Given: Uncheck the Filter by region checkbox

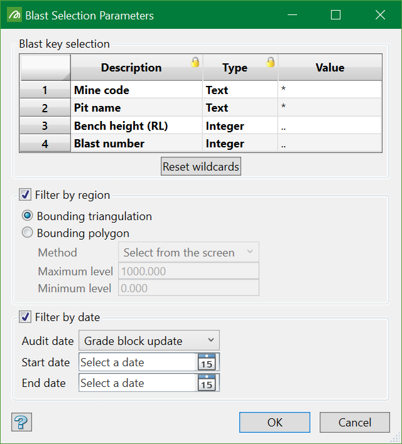Looking at the screenshot, I should [x=26, y=195].
